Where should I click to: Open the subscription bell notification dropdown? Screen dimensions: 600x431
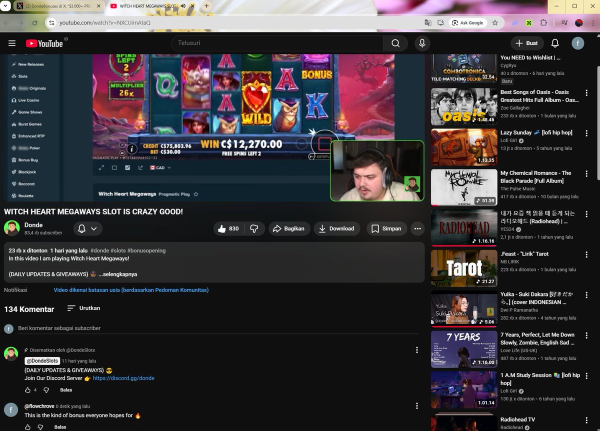tap(88, 228)
